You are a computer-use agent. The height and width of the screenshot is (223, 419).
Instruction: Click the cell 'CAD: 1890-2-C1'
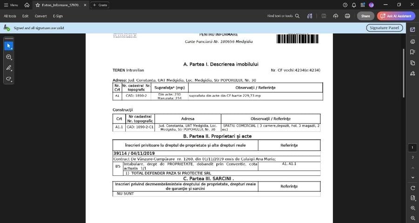coord(140,127)
